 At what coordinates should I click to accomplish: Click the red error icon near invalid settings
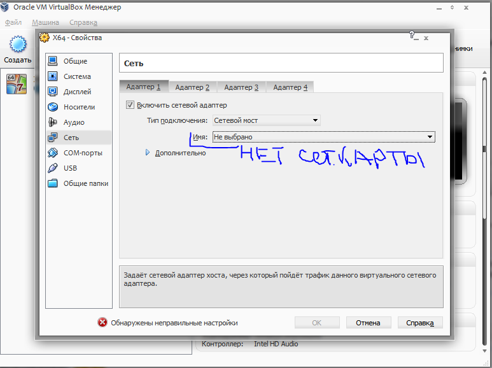pos(102,322)
